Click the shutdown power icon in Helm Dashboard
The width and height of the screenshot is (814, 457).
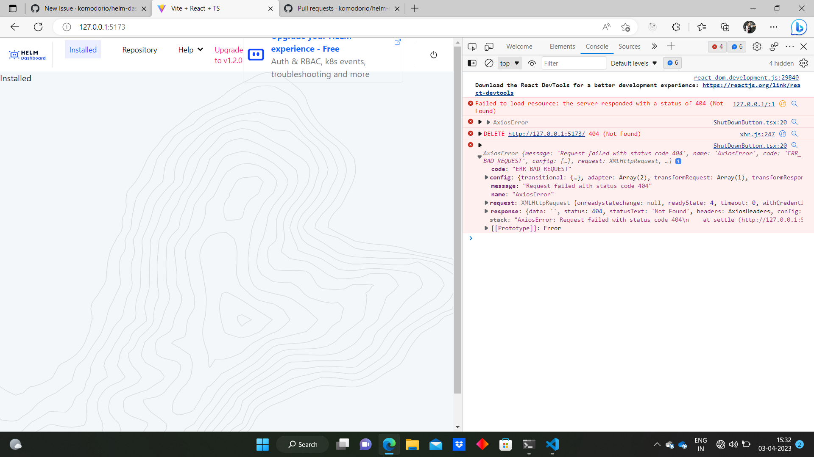(x=434, y=54)
